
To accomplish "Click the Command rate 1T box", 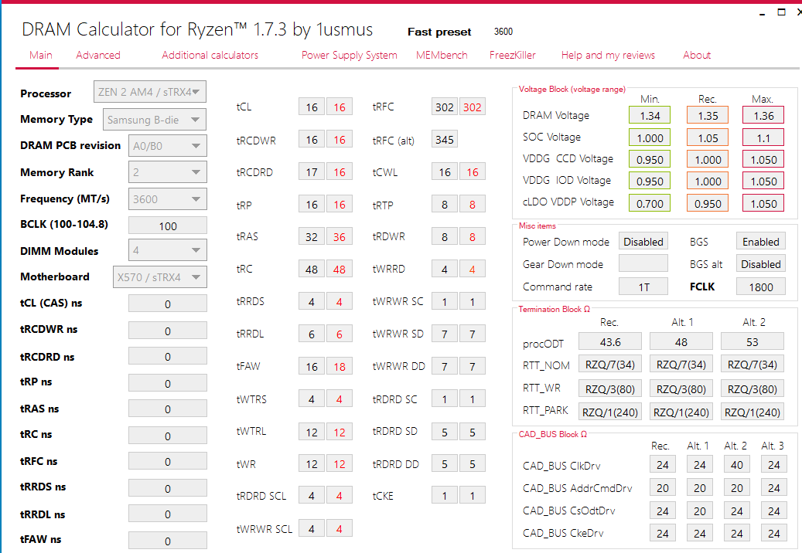I will (x=643, y=287).
